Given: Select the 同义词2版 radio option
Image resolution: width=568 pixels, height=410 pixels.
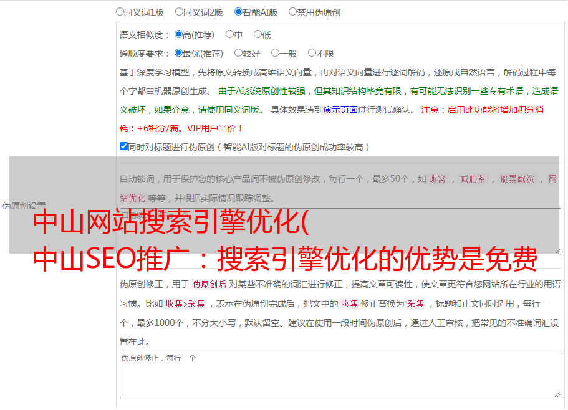Looking at the screenshot, I should 179,12.
